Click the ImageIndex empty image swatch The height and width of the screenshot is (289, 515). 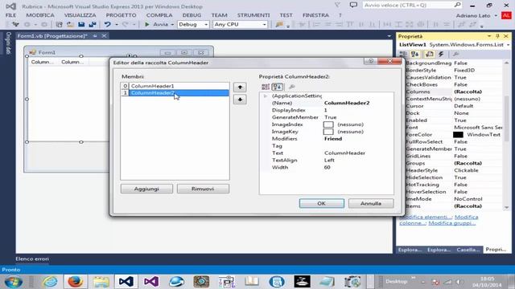point(328,124)
